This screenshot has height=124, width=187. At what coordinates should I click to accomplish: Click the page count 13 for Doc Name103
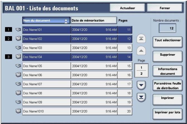tap(125, 48)
